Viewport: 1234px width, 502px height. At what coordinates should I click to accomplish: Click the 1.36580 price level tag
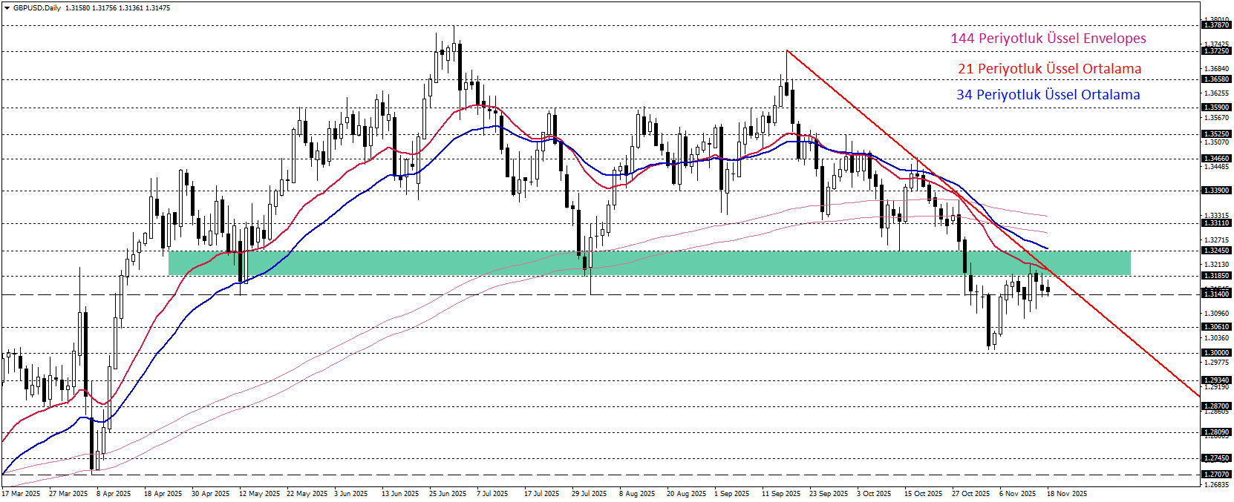pos(1216,79)
